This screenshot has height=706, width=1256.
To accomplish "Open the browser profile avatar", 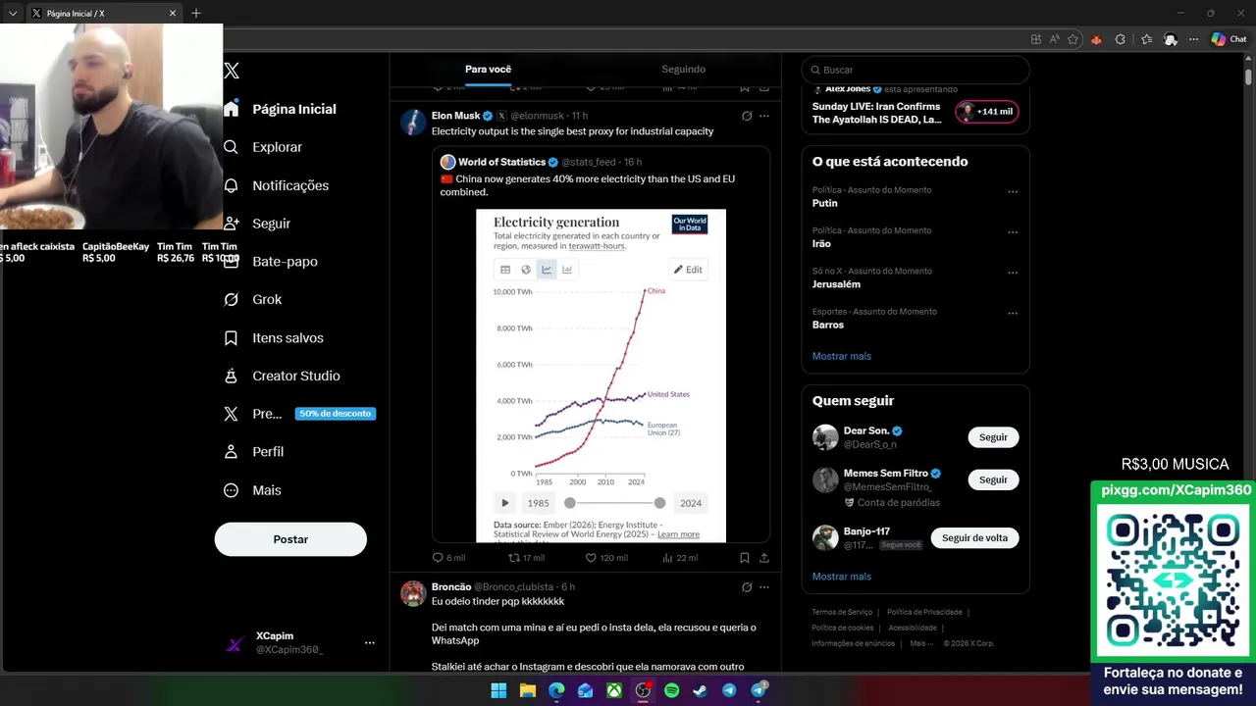I will (1171, 39).
